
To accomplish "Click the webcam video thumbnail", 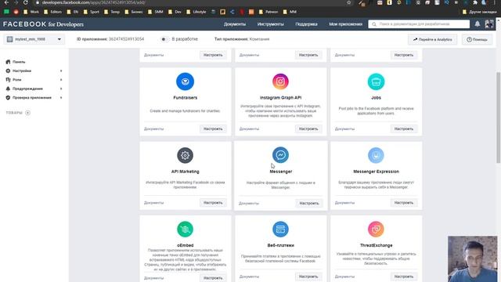I will point(472,258).
